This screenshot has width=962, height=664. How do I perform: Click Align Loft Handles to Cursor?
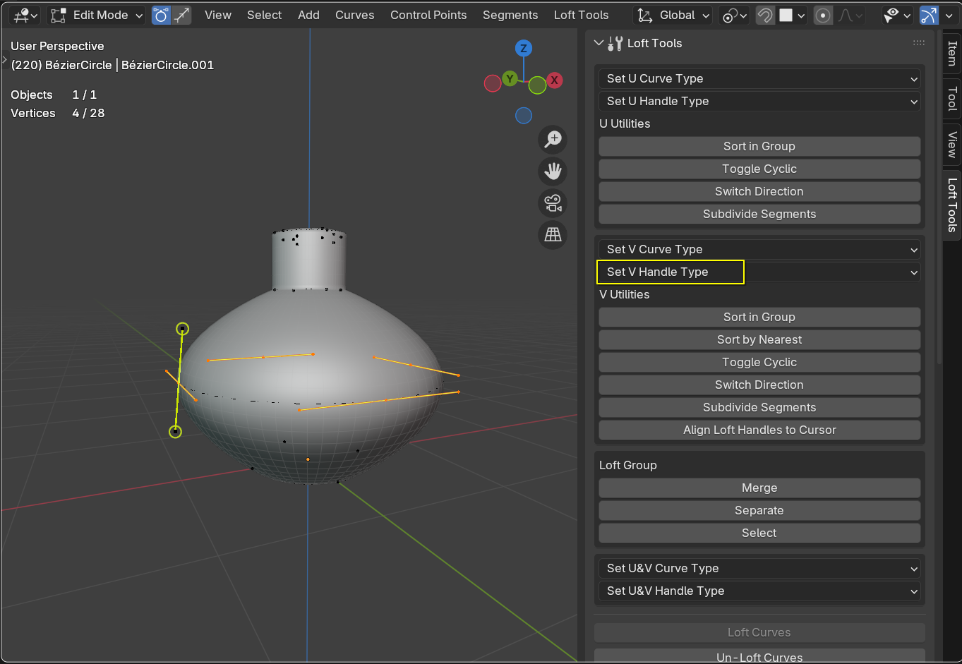pyautogui.click(x=759, y=430)
